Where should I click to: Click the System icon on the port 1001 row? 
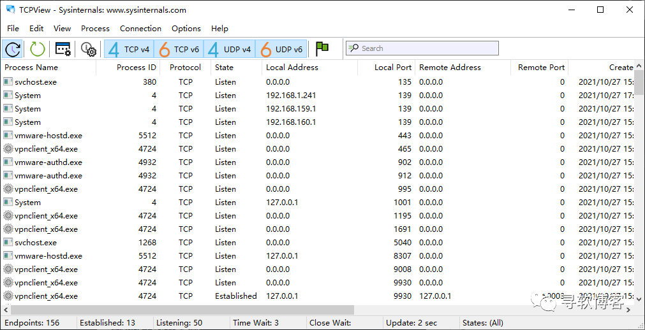(8, 202)
